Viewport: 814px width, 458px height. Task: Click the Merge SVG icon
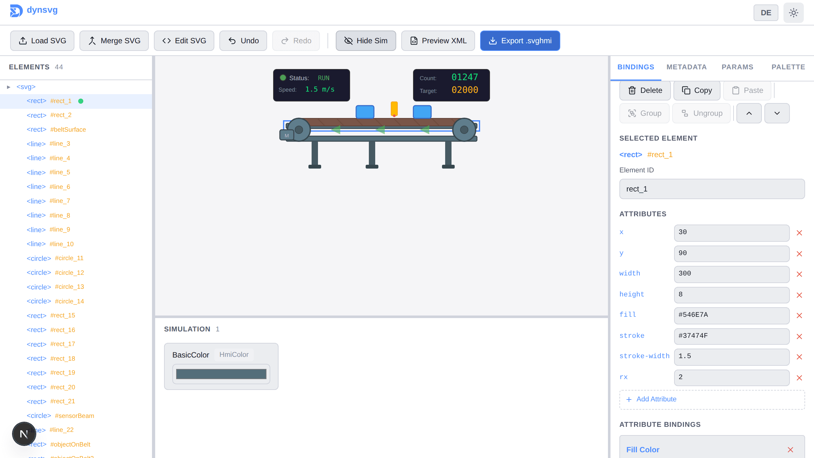click(92, 40)
